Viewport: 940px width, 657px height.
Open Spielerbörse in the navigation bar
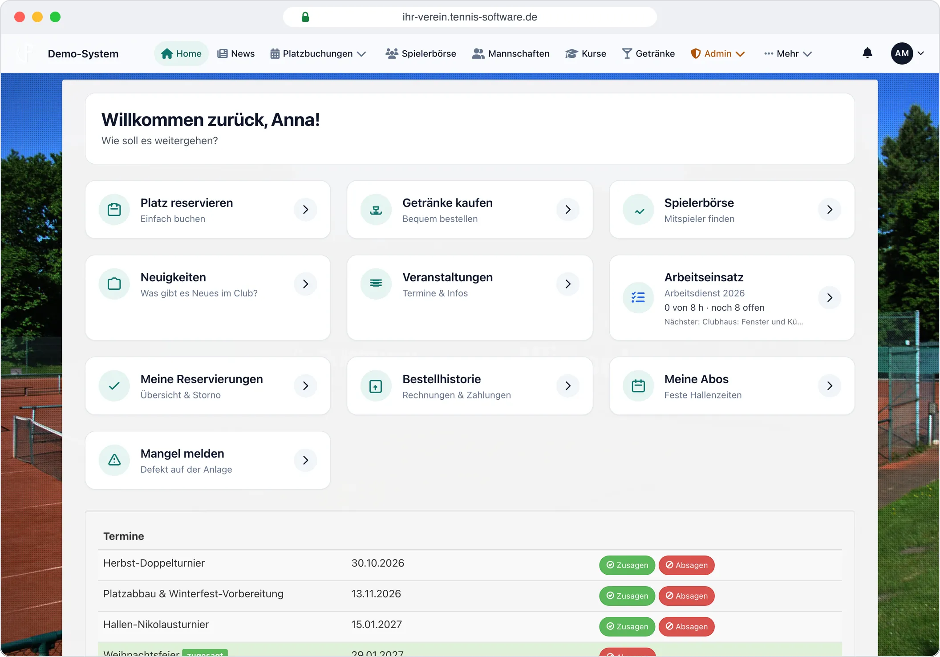point(421,53)
